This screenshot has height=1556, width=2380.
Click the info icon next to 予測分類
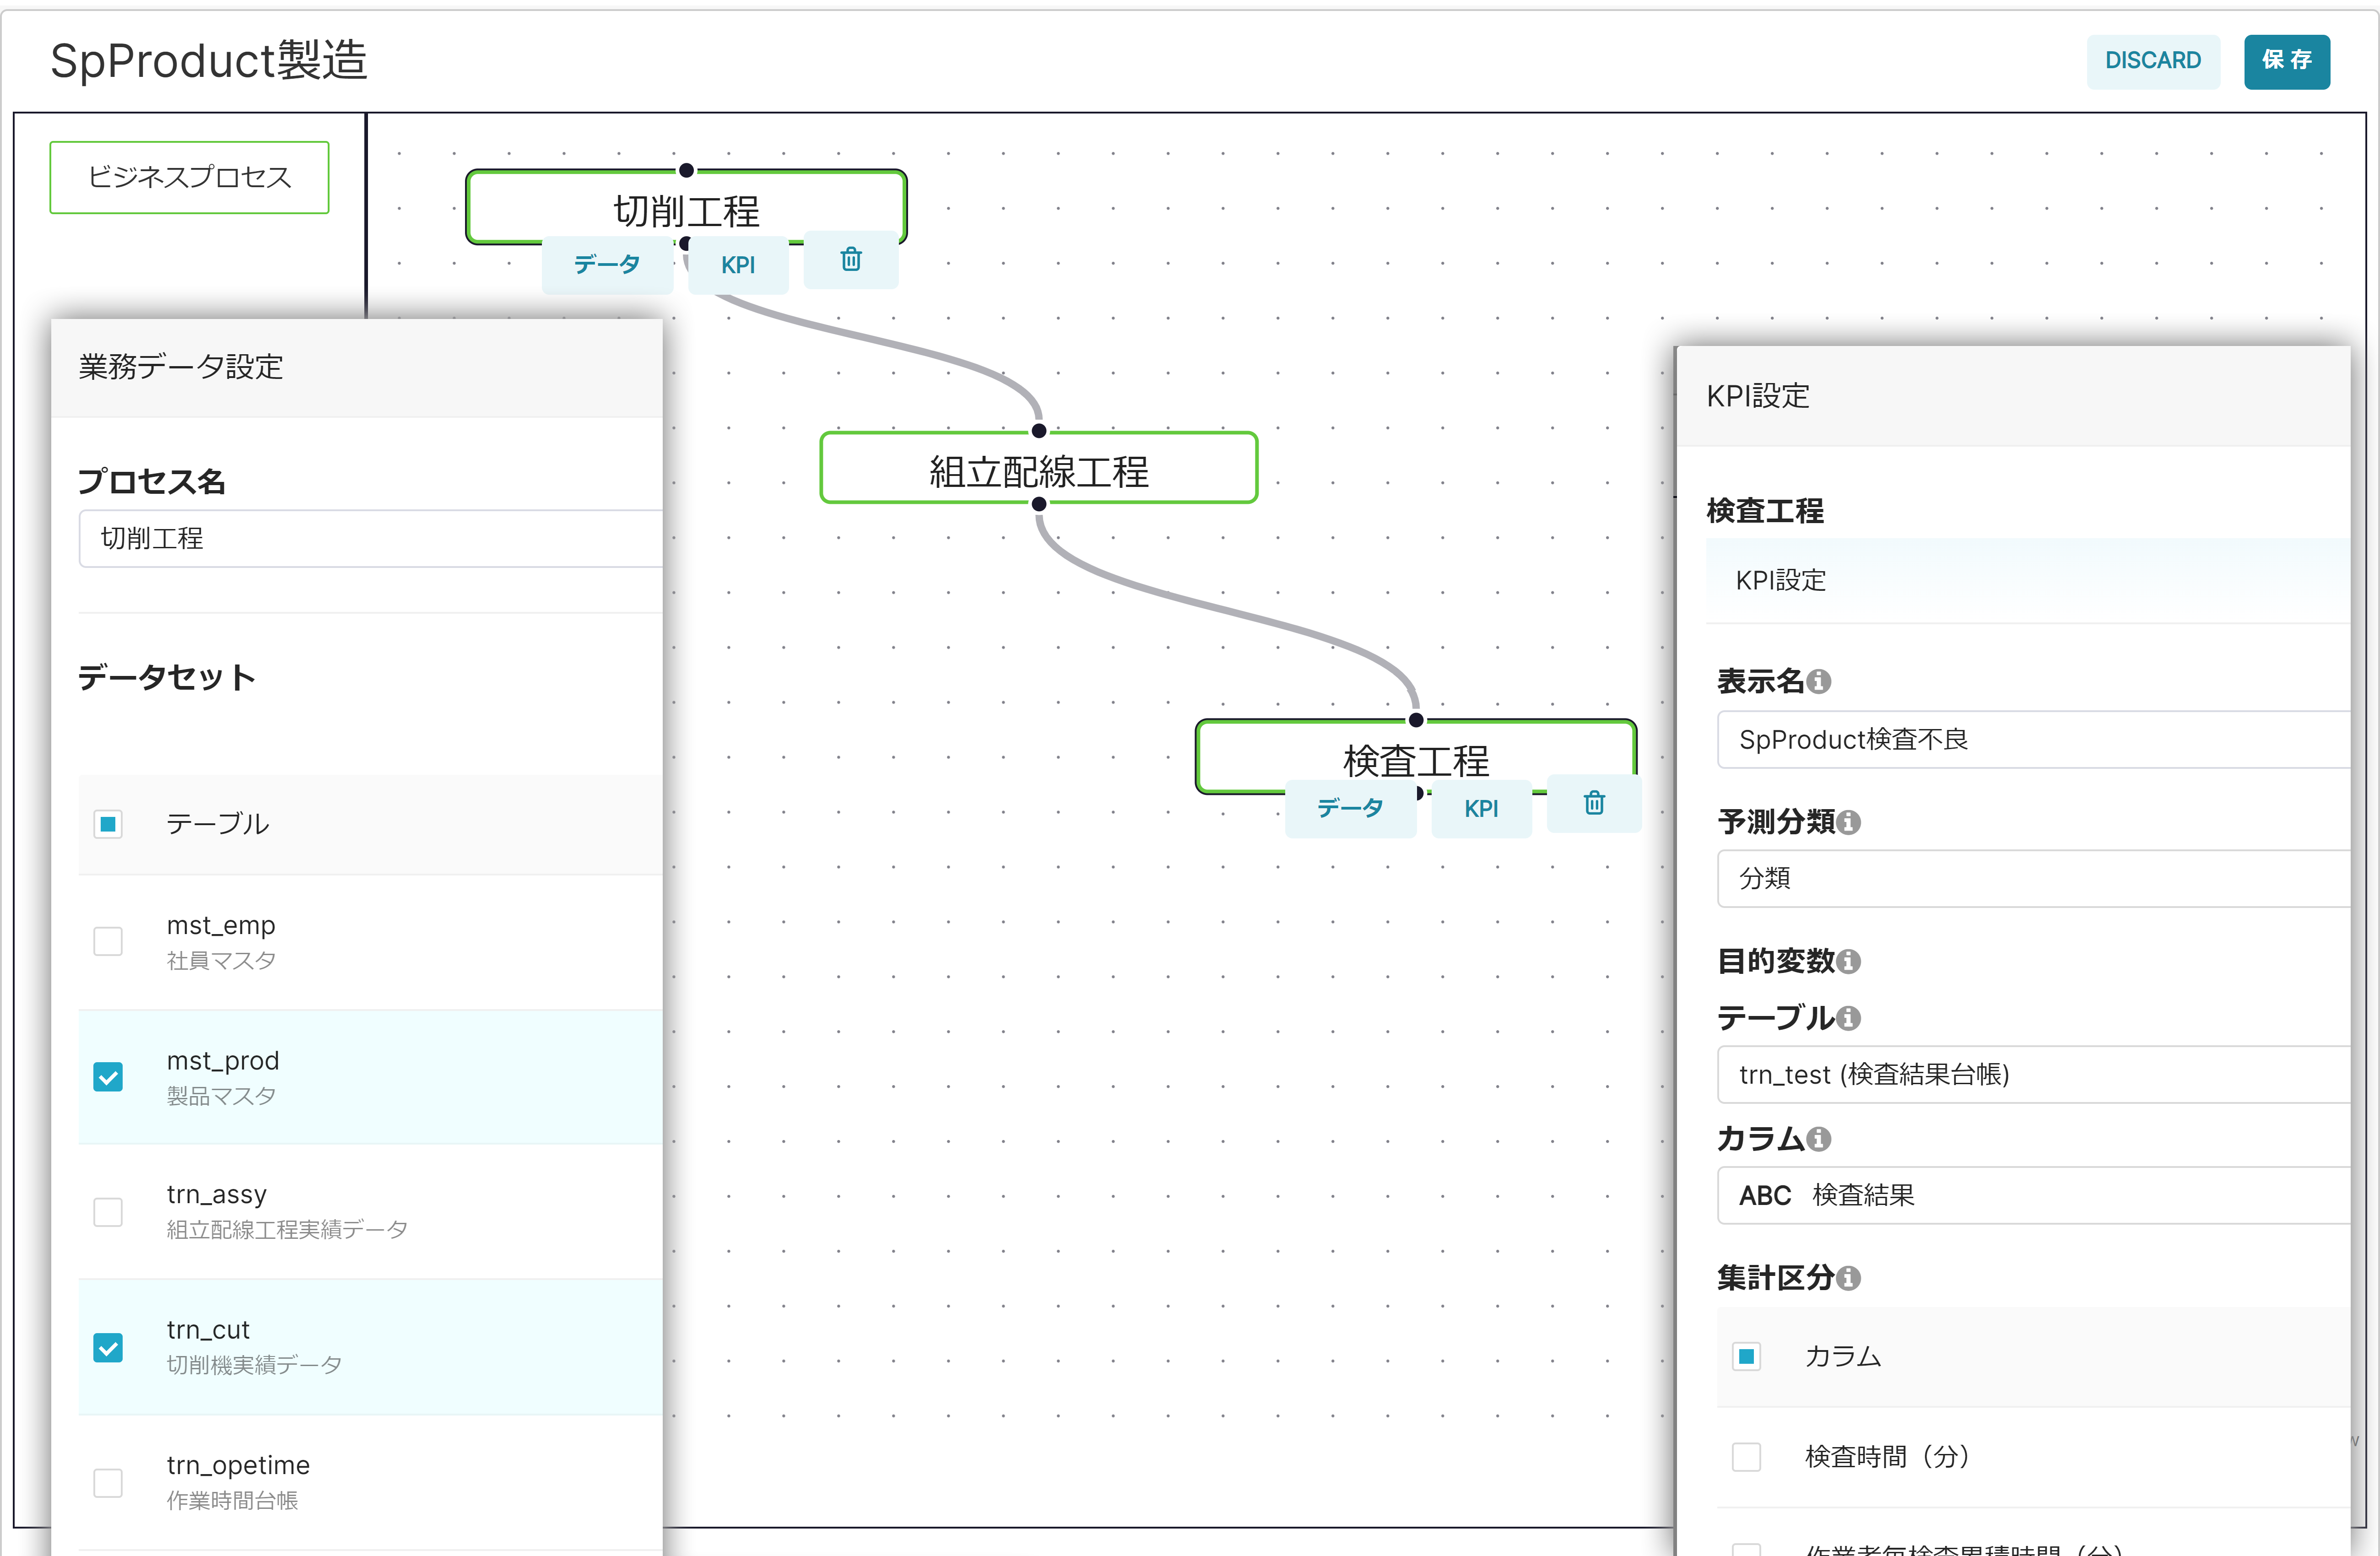(1849, 822)
